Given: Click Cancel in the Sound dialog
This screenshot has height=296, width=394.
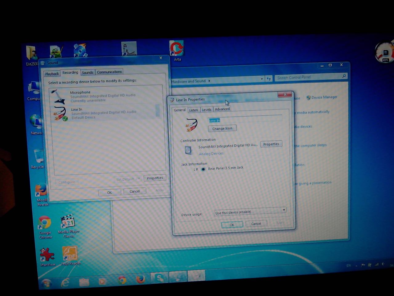Looking at the screenshot, I should (x=135, y=191).
